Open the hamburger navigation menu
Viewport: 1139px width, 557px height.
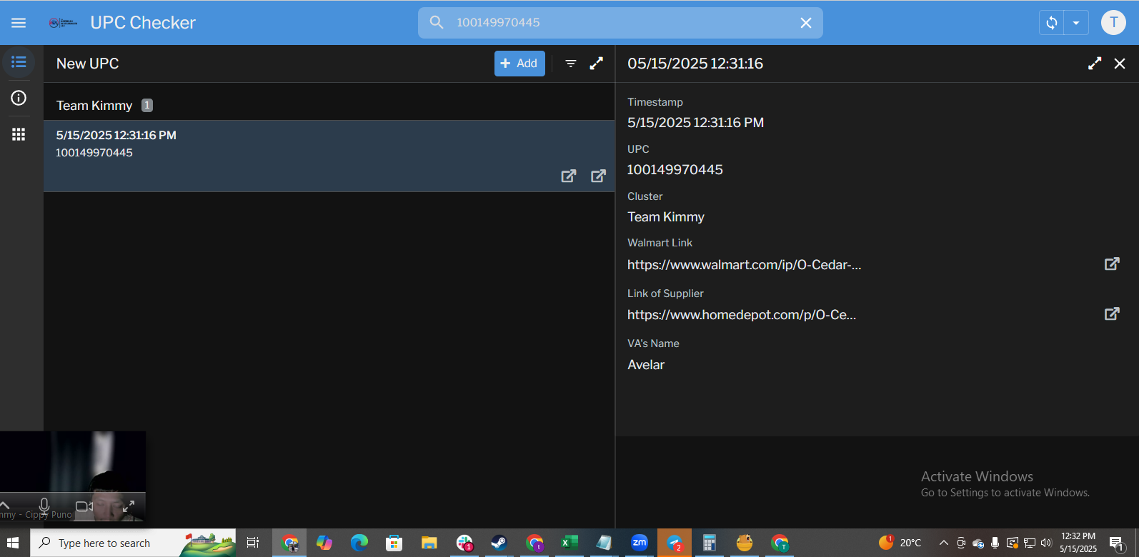coord(19,23)
